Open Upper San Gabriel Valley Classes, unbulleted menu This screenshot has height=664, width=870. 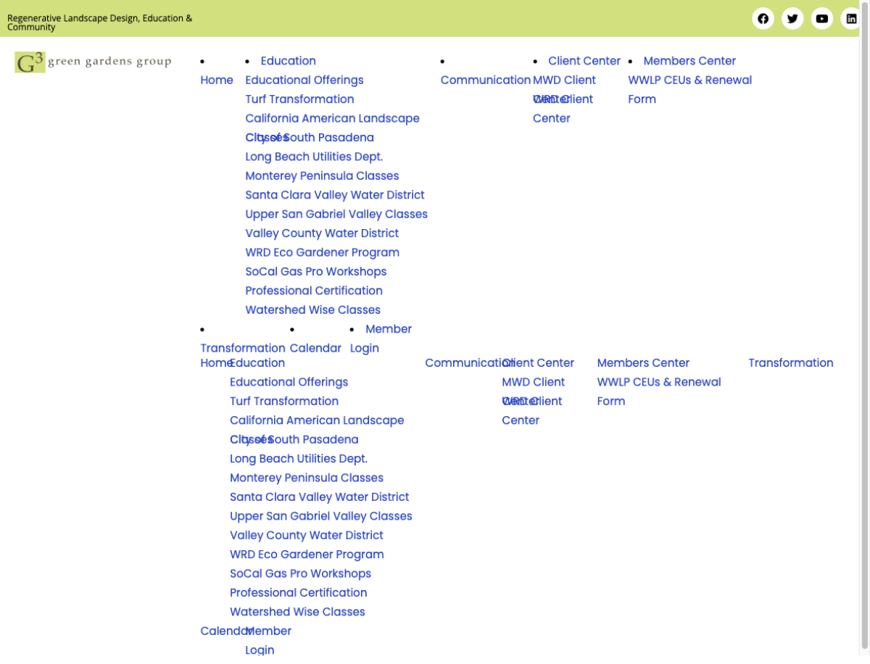click(321, 516)
